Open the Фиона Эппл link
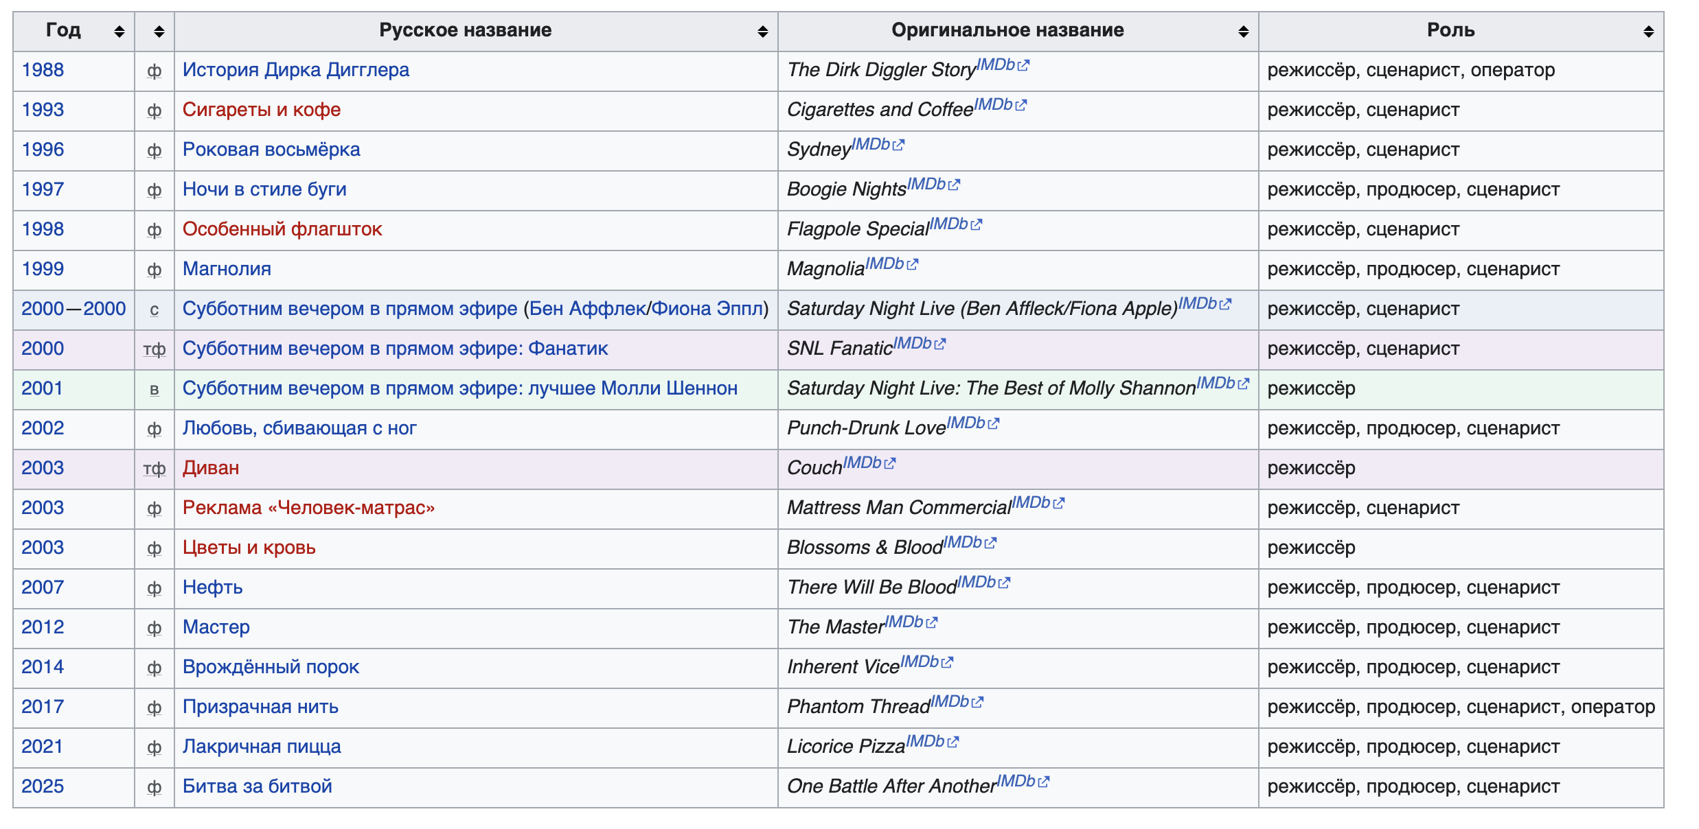The image size is (1699, 829). pyautogui.click(x=707, y=309)
